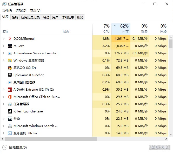Select the 腾讯QQ (32 位) row name
173x154 pixels.
tap(25, 68)
